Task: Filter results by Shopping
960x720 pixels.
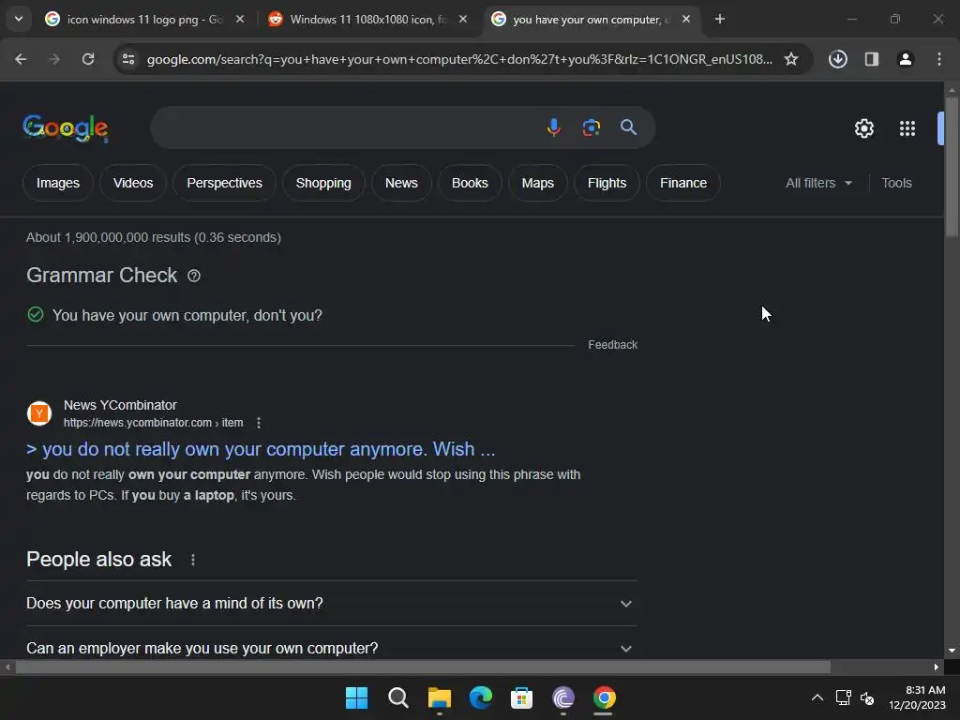Action: pos(323,183)
